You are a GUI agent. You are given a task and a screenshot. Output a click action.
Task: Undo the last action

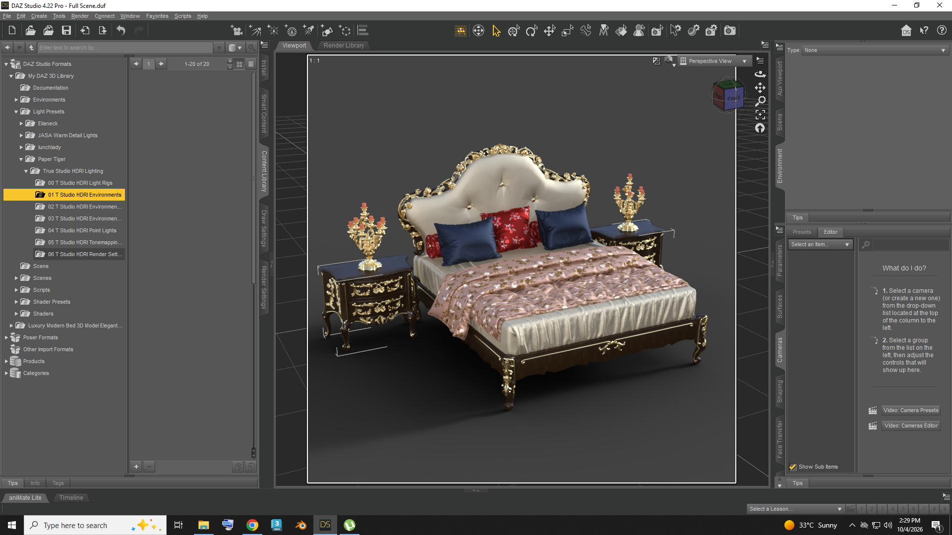(121, 31)
